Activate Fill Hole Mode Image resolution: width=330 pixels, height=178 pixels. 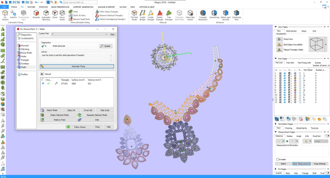pyautogui.click(x=134, y=15)
